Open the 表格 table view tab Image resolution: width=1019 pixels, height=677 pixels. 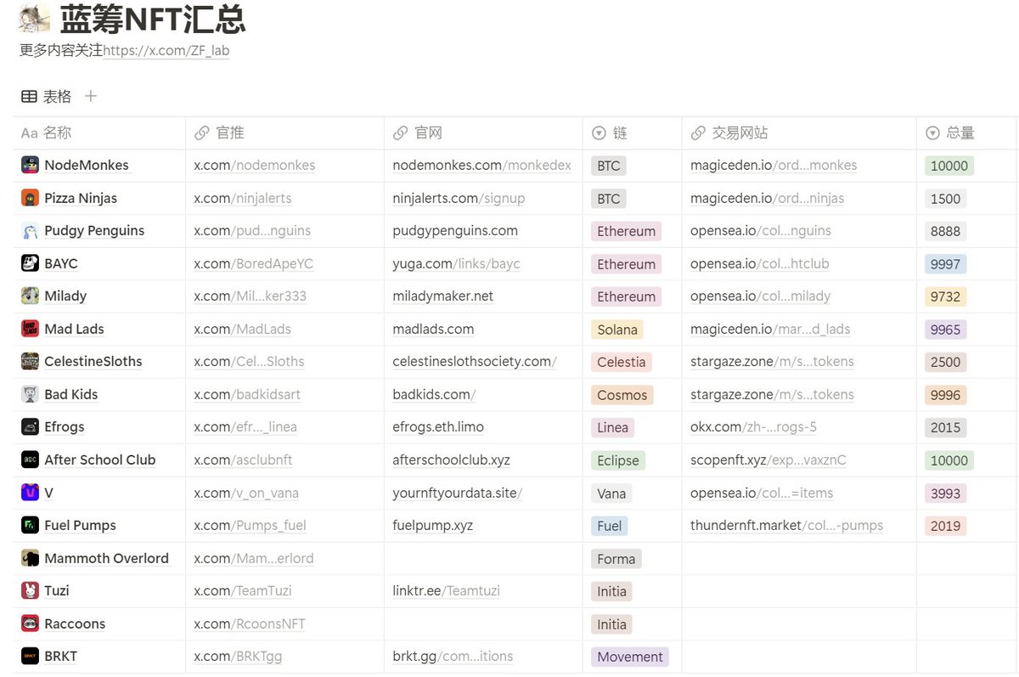tap(47, 96)
